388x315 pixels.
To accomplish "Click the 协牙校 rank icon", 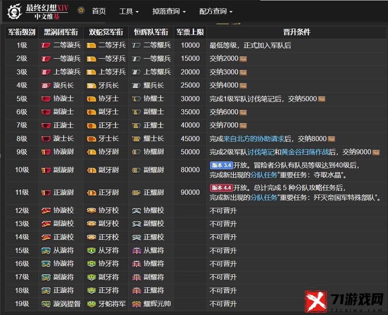I will (91, 211).
